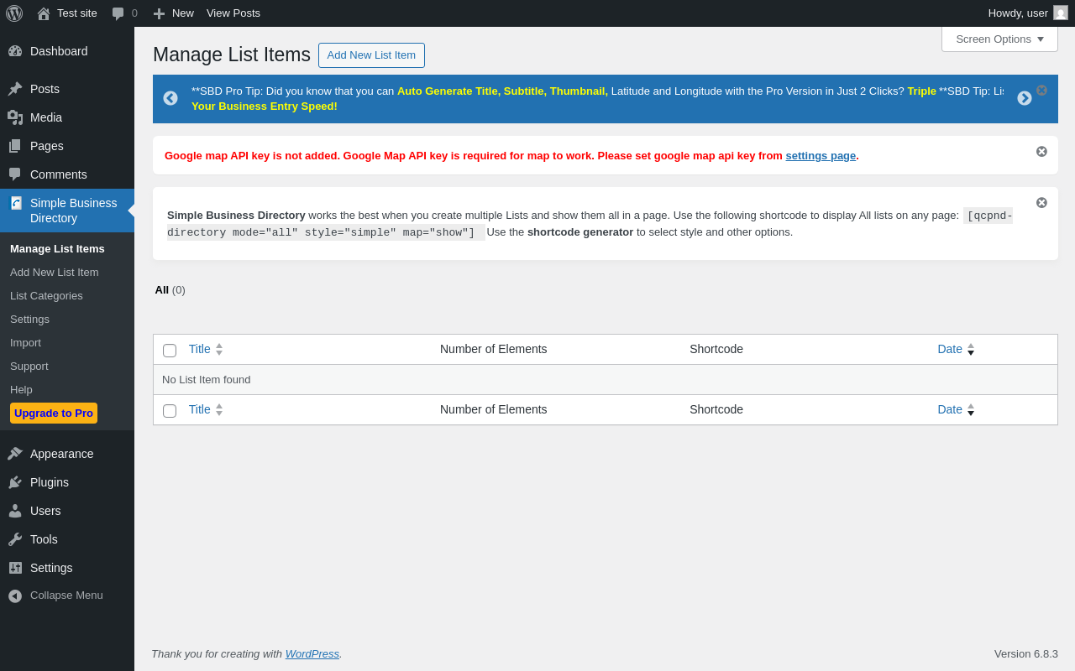
Task: Click the Title column header link
Action: 200,349
